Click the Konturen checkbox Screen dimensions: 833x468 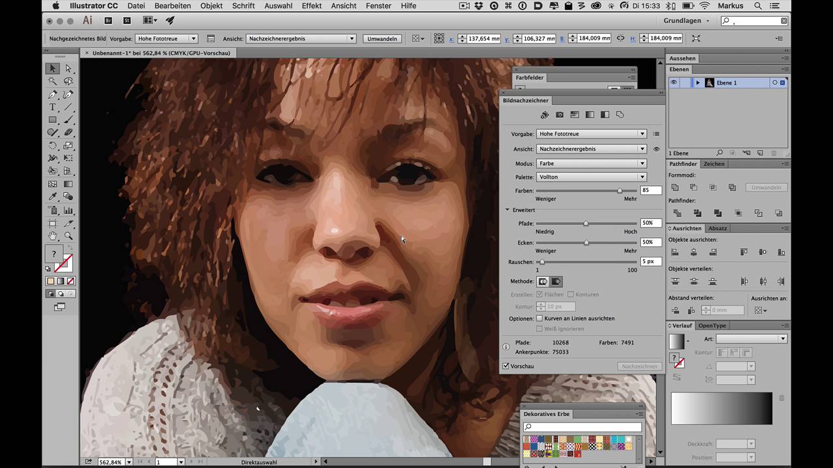pyautogui.click(x=571, y=294)
